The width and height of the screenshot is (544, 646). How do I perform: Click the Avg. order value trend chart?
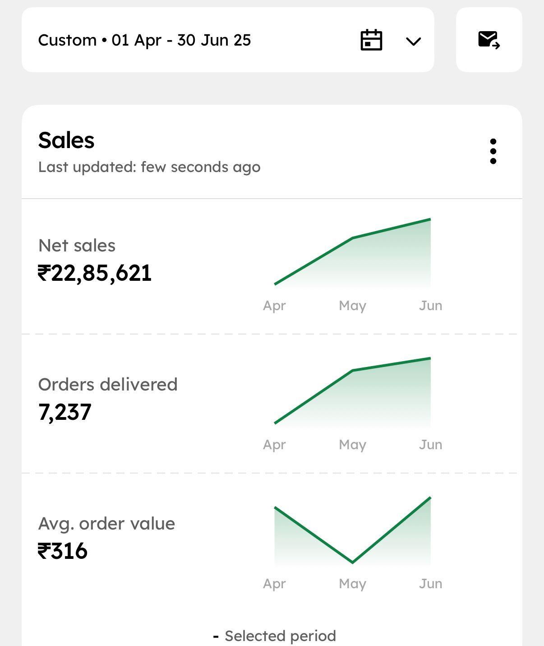pos(353,533)
